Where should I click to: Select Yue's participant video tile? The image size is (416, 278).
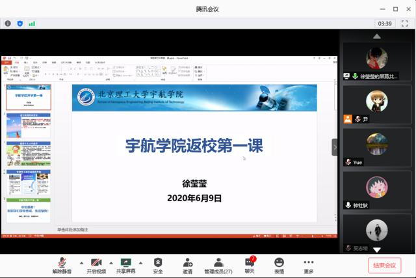coord(376,148)
